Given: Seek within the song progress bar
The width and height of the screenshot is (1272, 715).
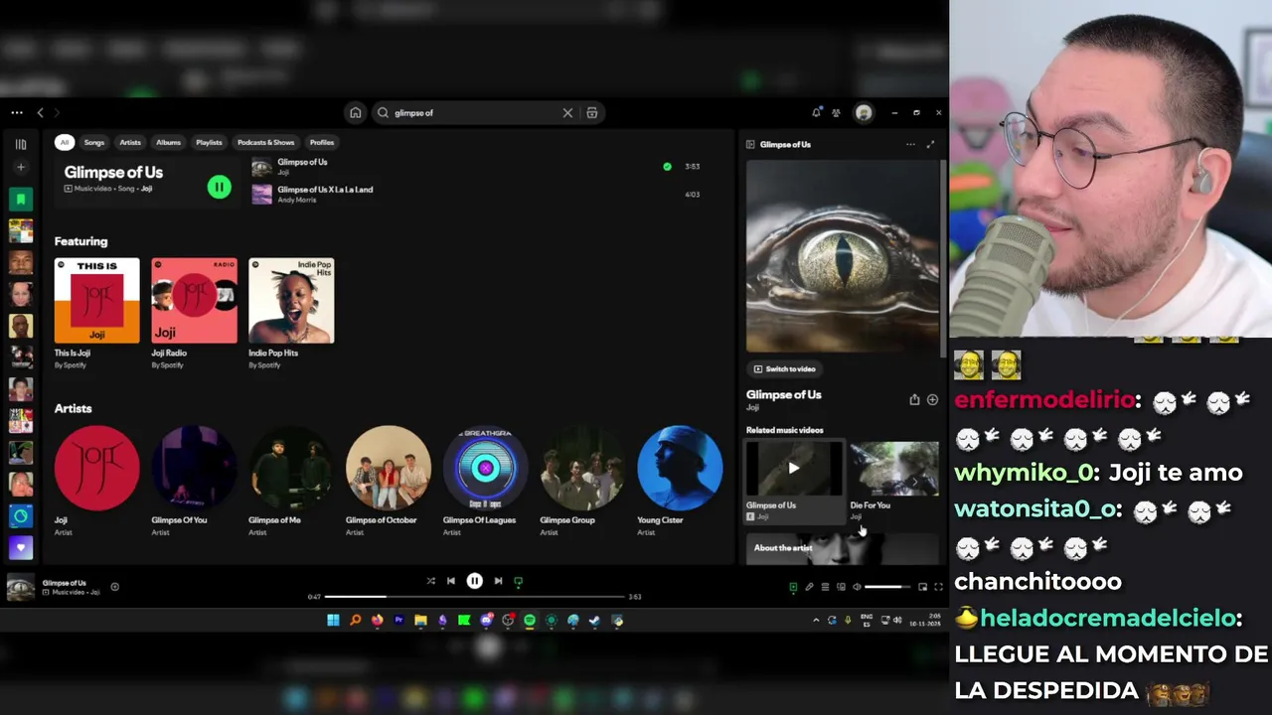Looking at the screenshot, I should pyautogui.click(x=475, y=597).
